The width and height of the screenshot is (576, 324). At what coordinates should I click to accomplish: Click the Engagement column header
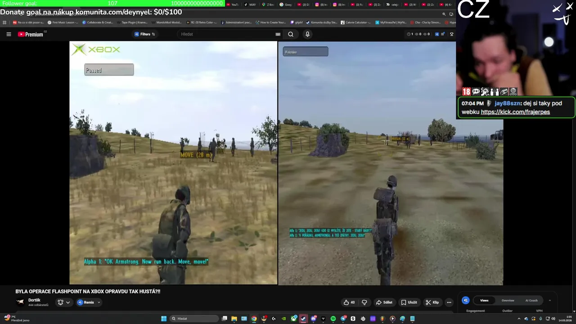coord(476,310)
